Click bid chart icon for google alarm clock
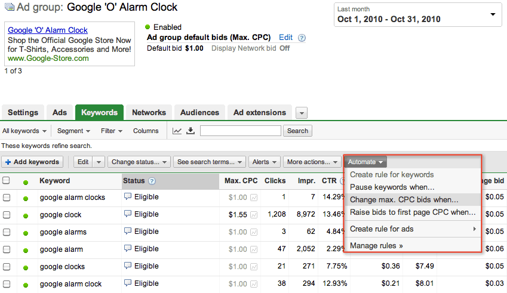 (x=254, y=284)
